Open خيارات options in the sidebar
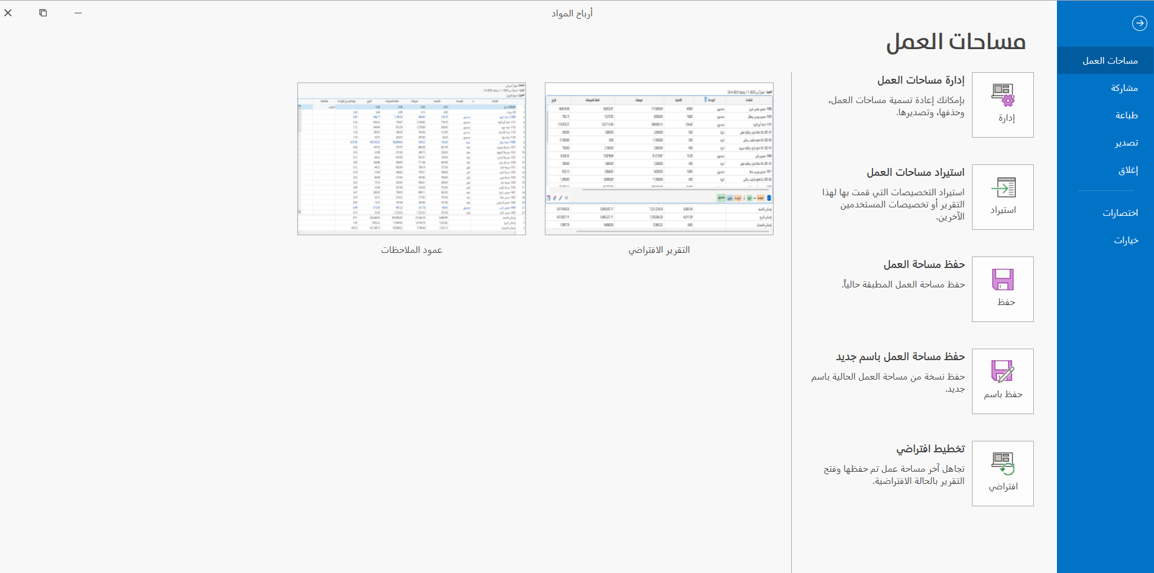The image size is (1154, 573). pyautogui.click(x=1105, y=240)
